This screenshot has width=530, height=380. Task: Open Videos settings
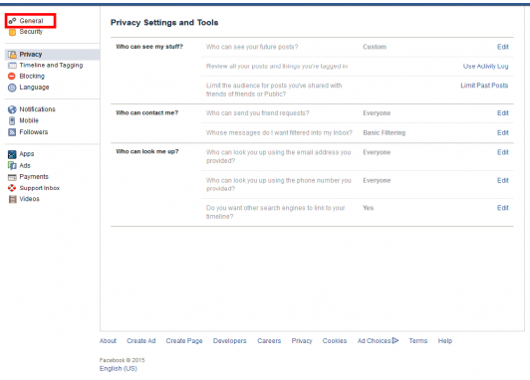point(30,199)
